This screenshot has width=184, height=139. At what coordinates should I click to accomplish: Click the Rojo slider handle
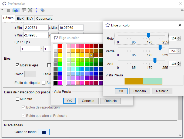point(148,35)
